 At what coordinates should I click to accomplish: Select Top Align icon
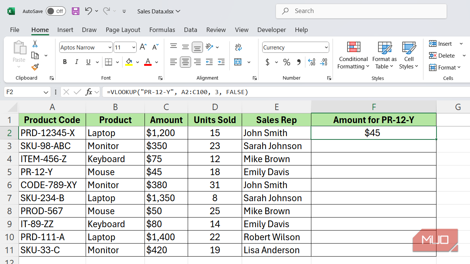coord(173,46)
